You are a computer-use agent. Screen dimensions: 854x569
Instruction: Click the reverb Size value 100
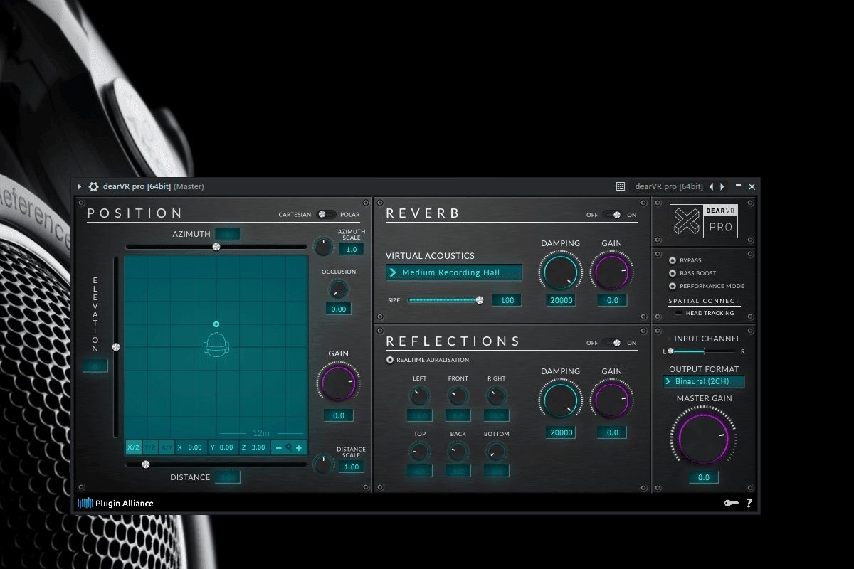point(507,300)
